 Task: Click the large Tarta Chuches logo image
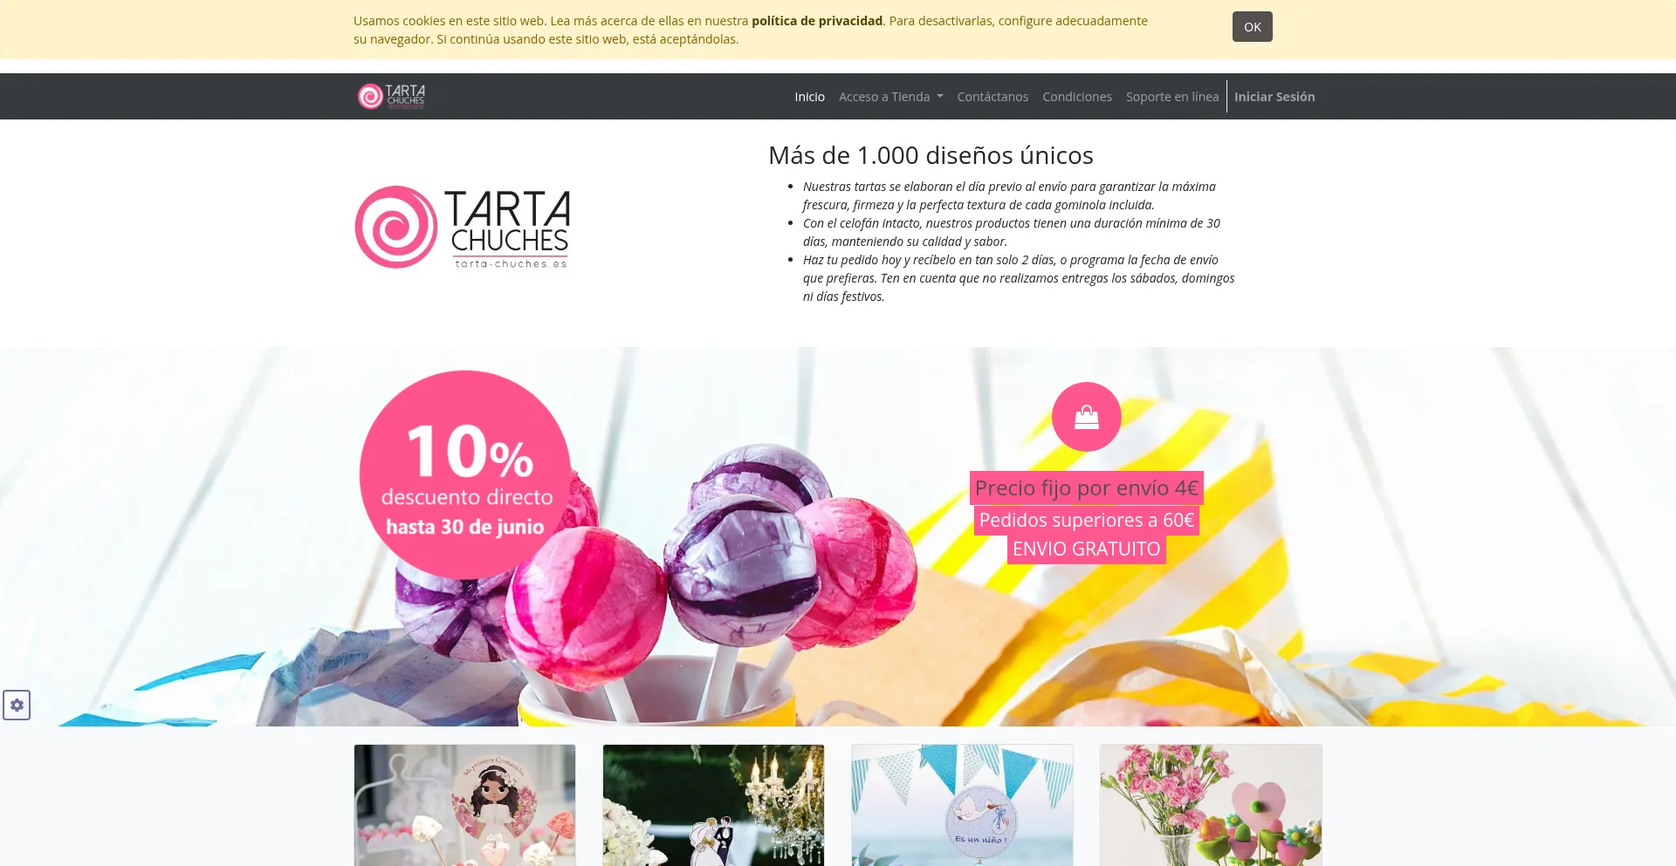coord(463,227)
